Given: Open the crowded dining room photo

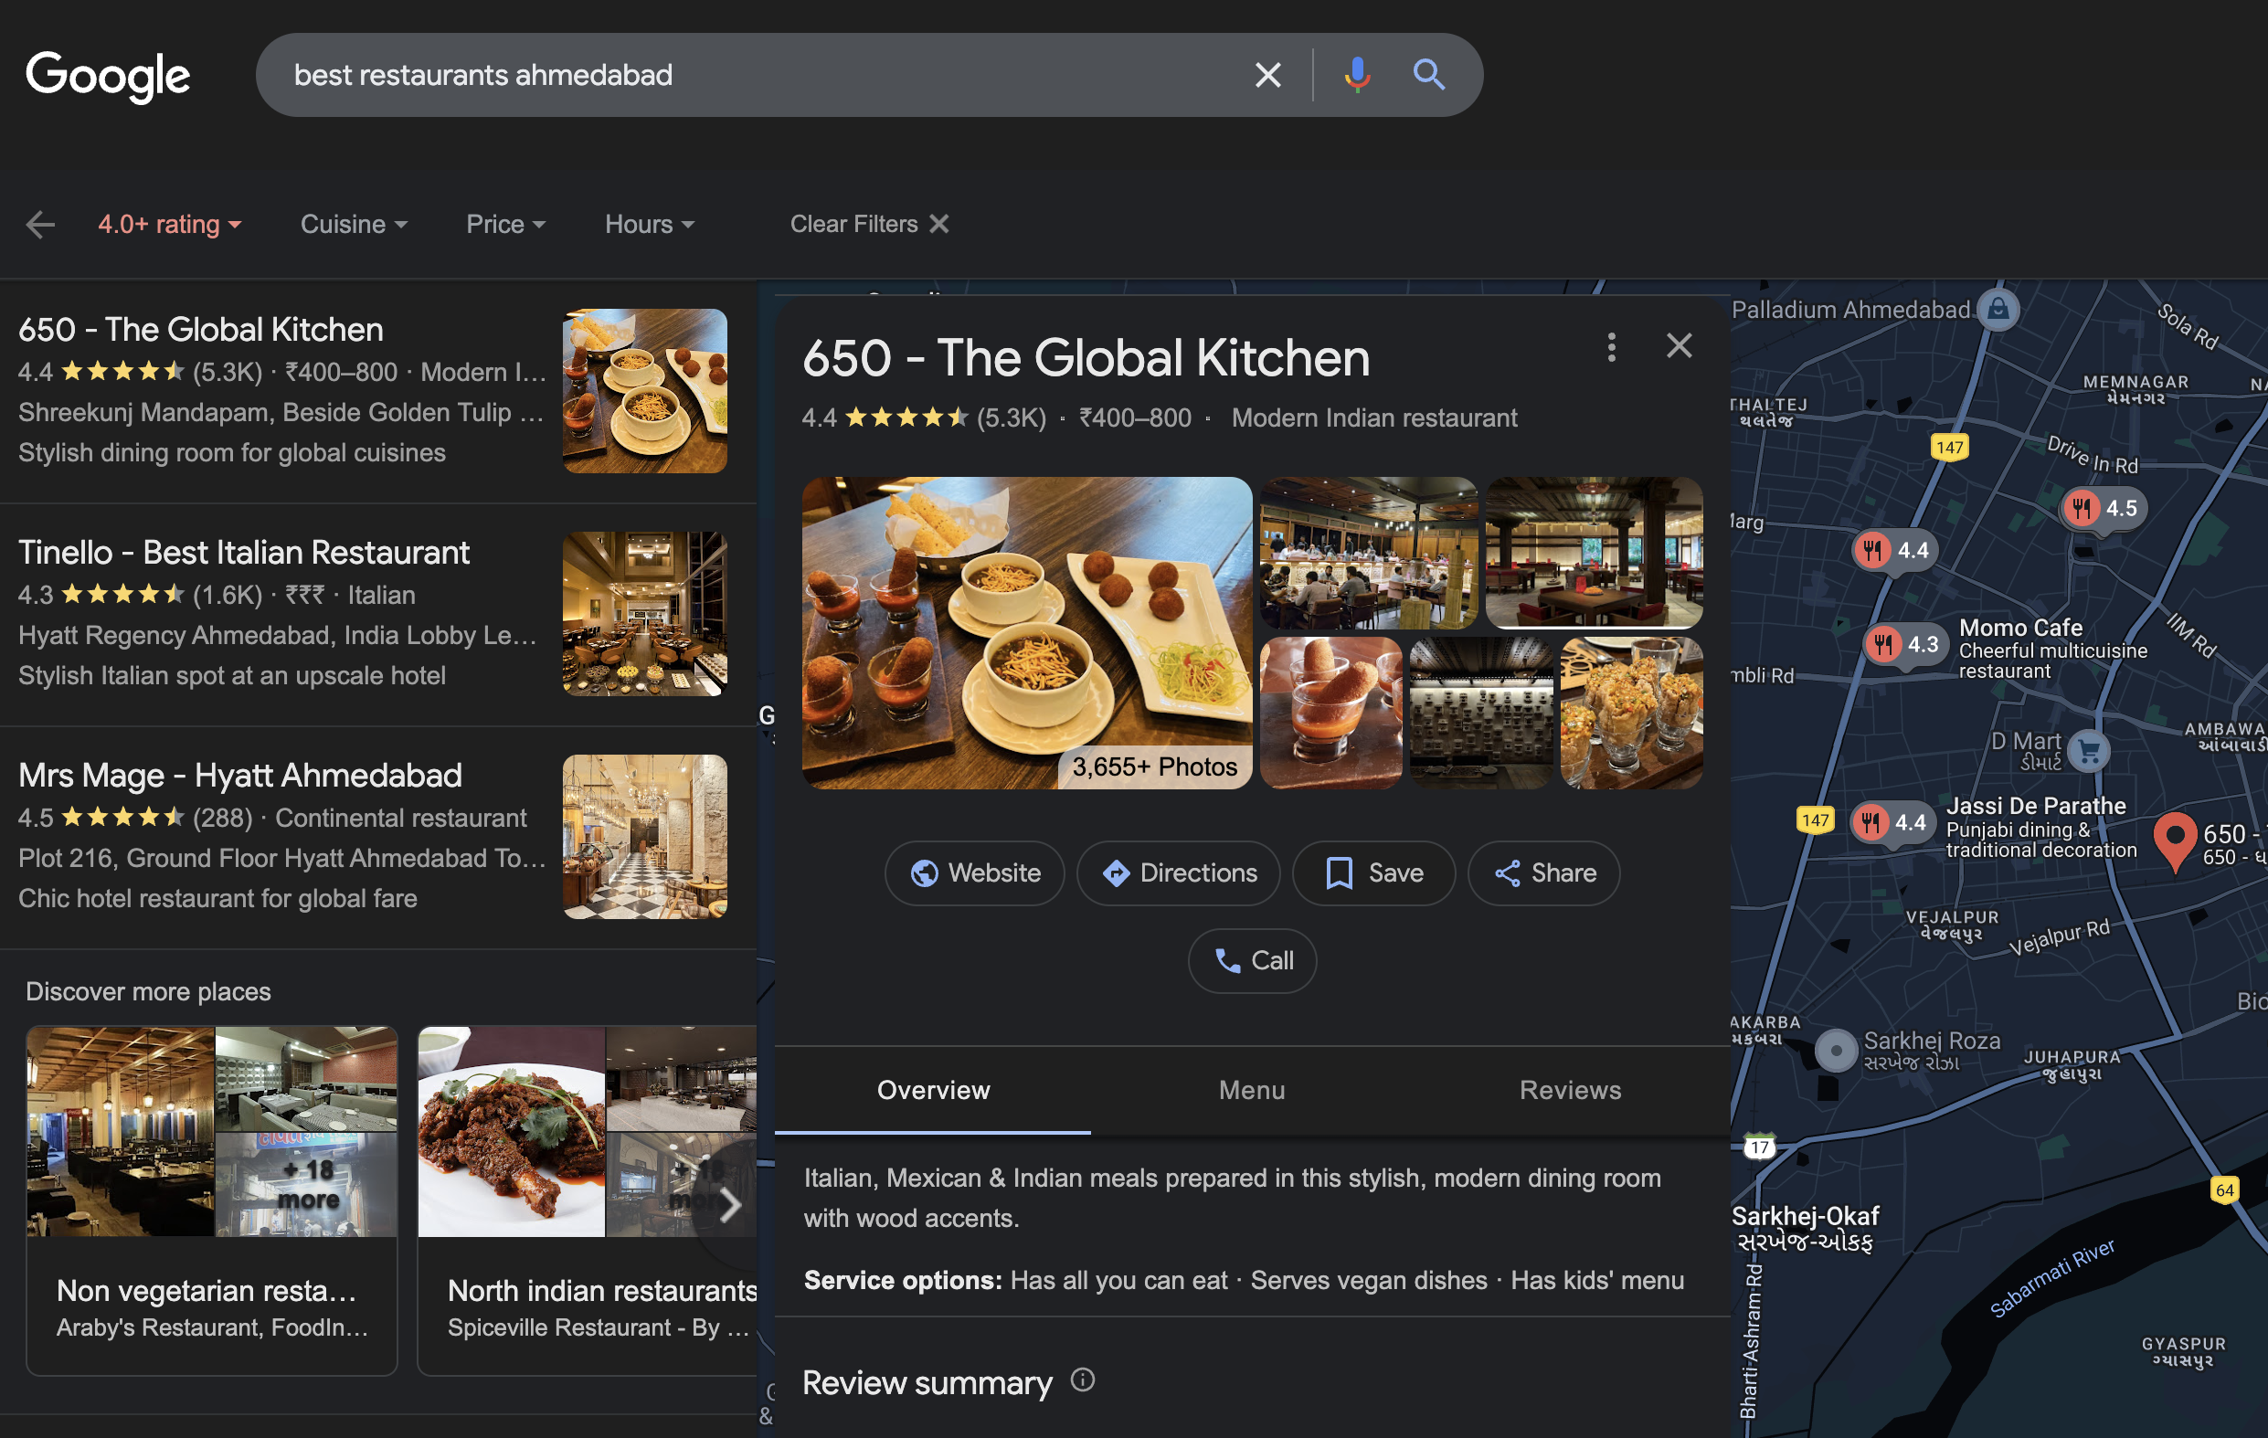Looking at the screenshot, I should (x=1369, y=553).
